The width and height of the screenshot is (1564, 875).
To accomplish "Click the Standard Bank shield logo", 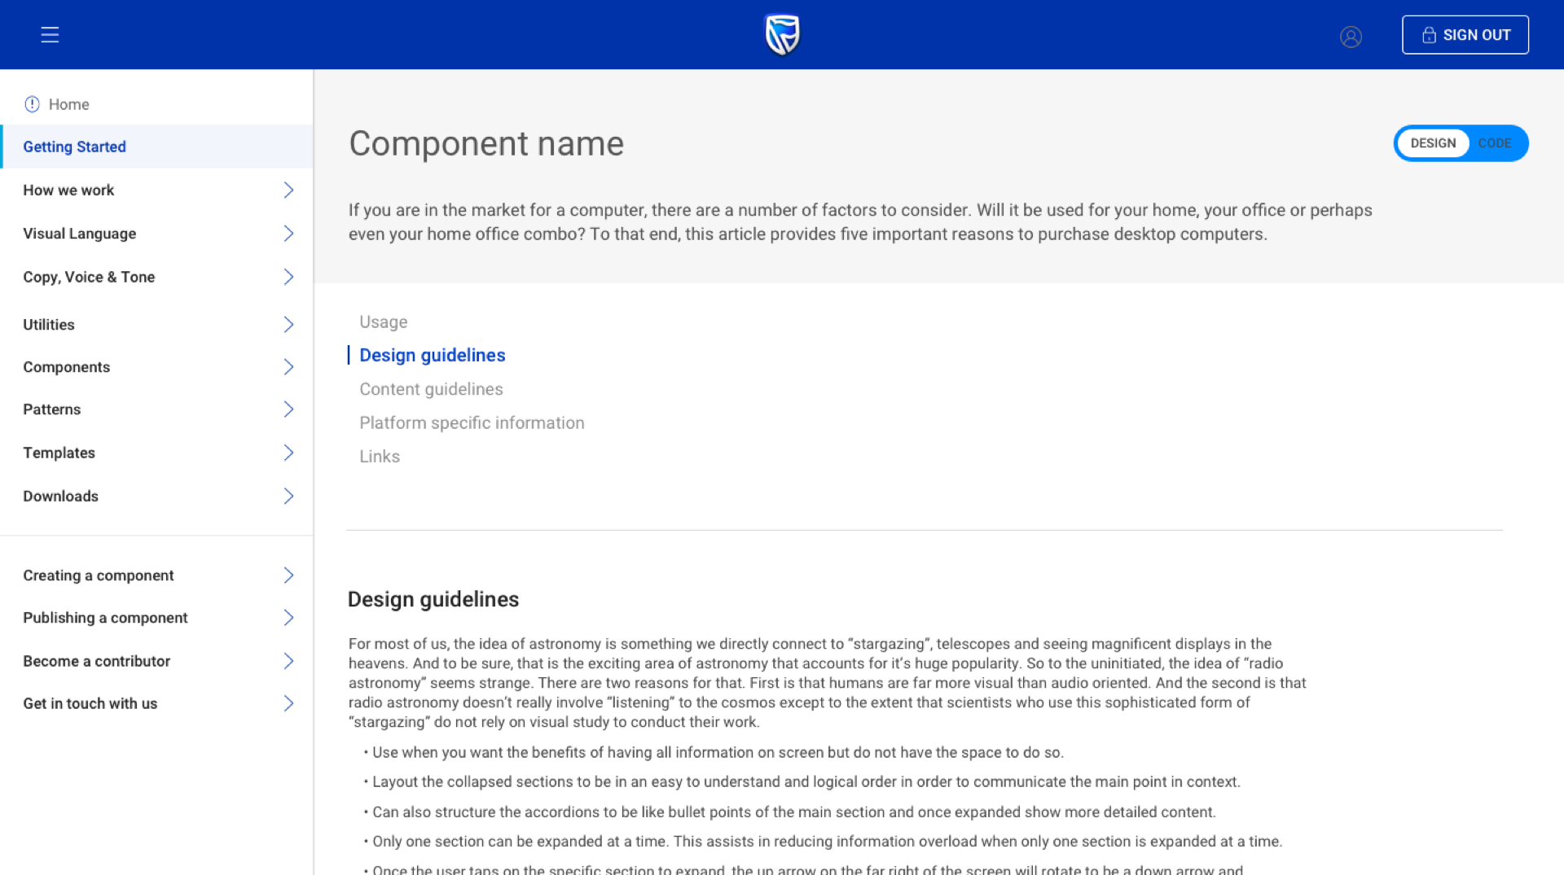I will point(782,35).
